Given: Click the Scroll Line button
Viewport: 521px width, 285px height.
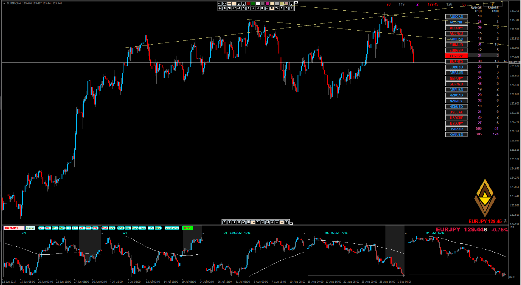Looking at the screenshot, I should coord(172,228).
